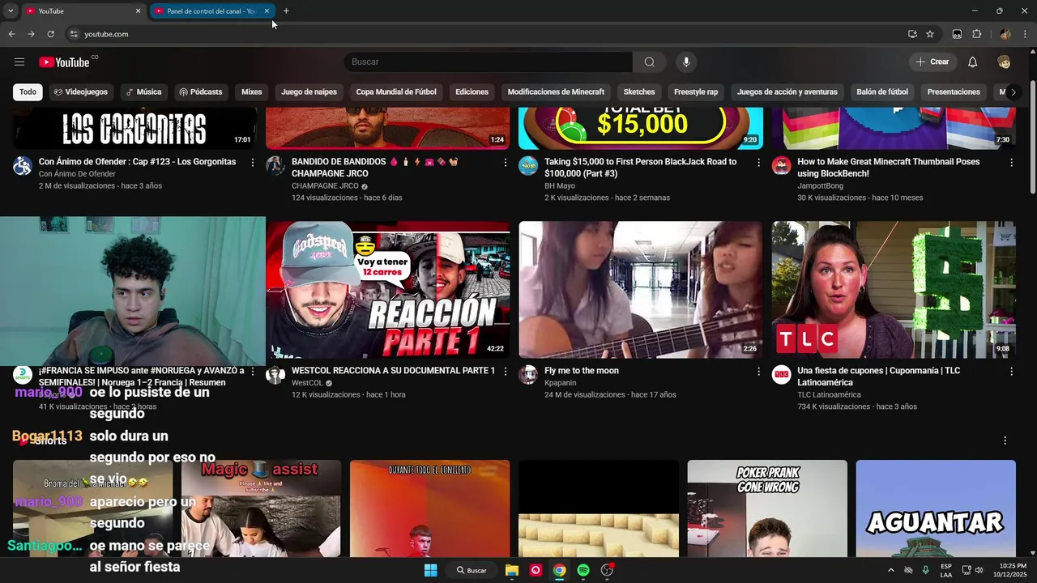
Task: Select the Música filter chip
Action: point(143,92)
